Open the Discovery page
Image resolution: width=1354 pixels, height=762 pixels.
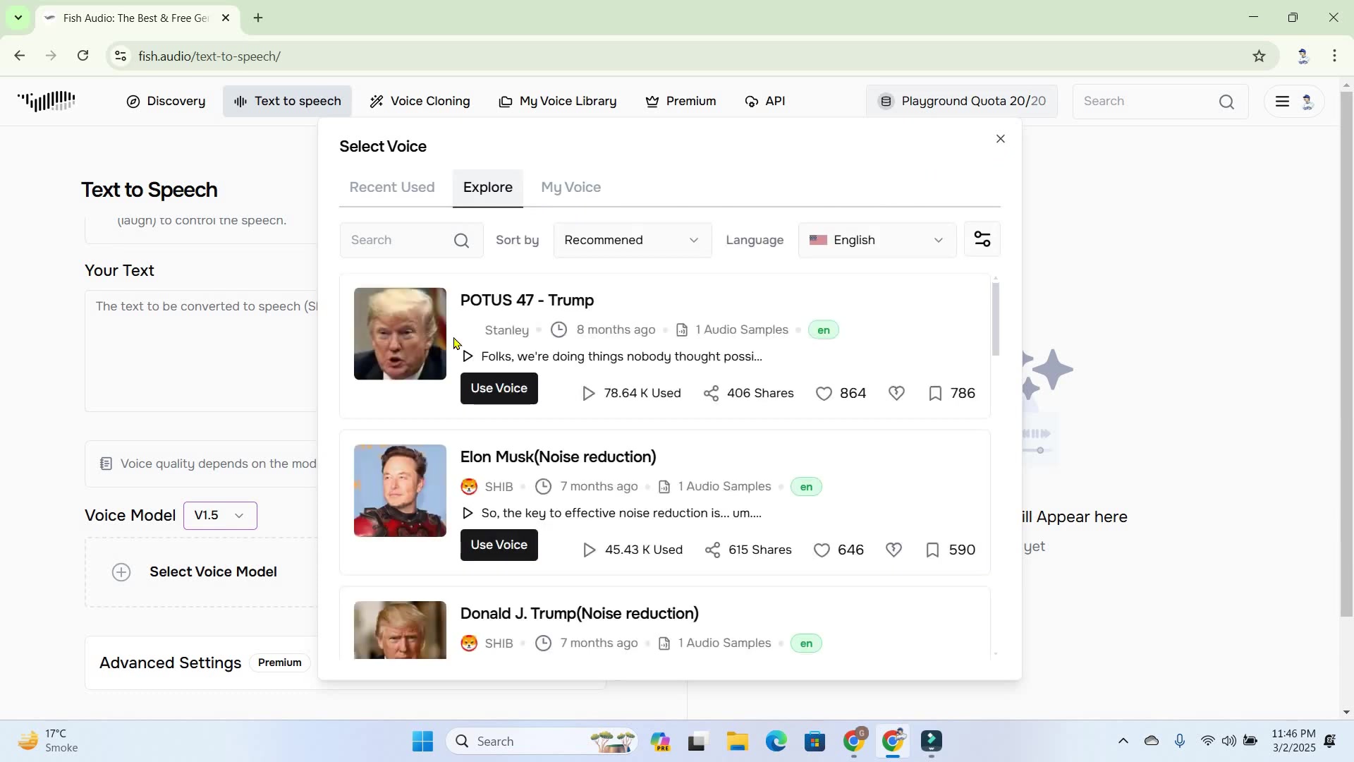166,102
